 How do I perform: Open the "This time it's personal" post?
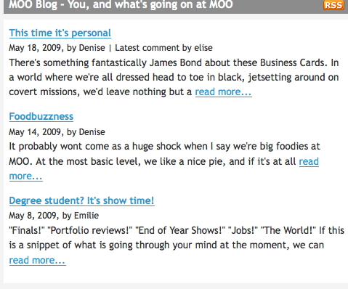tap(60, 33)
